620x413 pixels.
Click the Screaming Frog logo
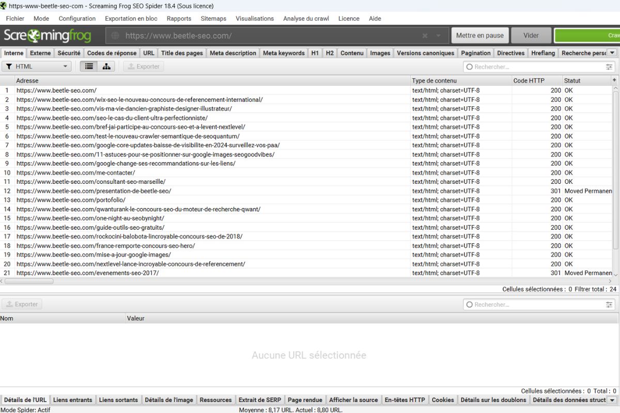click(x=47, y=36)
